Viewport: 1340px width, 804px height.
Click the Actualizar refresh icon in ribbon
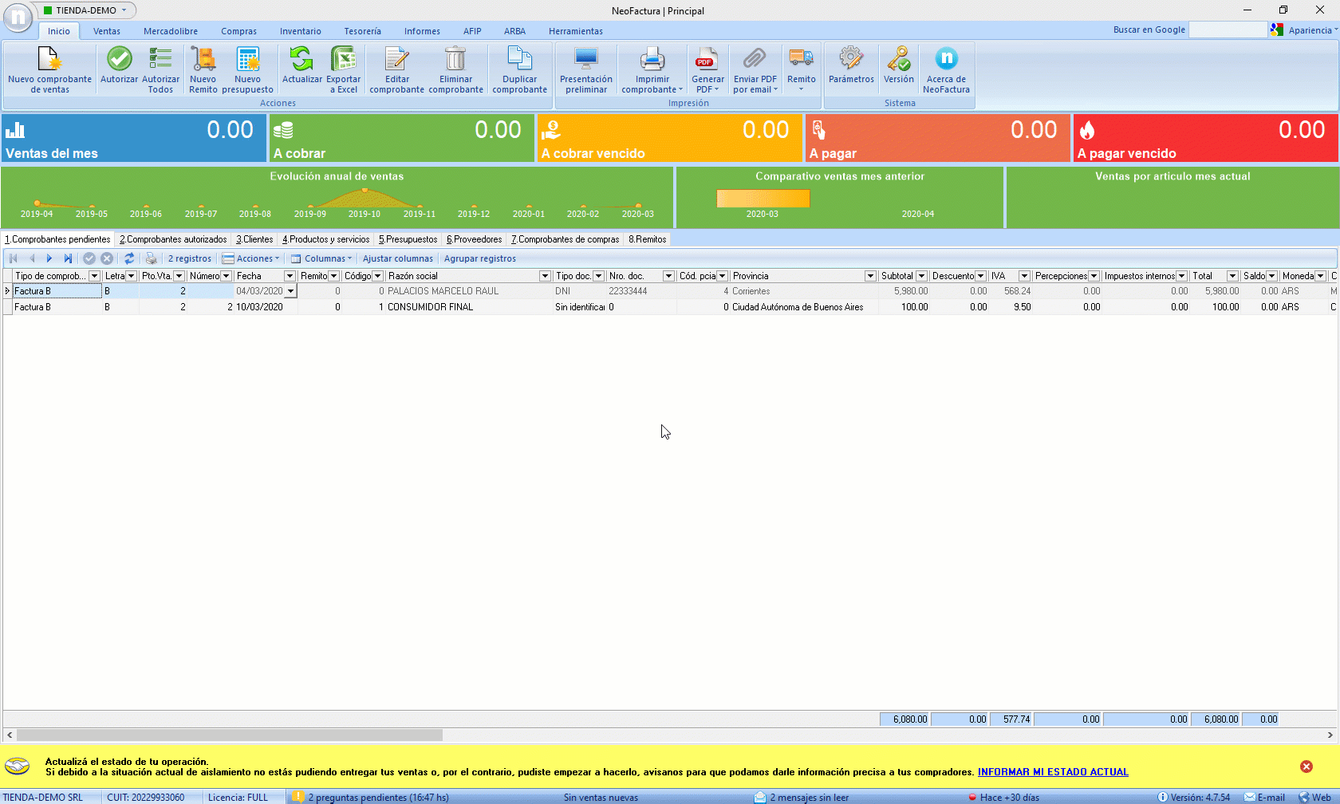point(301,59)
